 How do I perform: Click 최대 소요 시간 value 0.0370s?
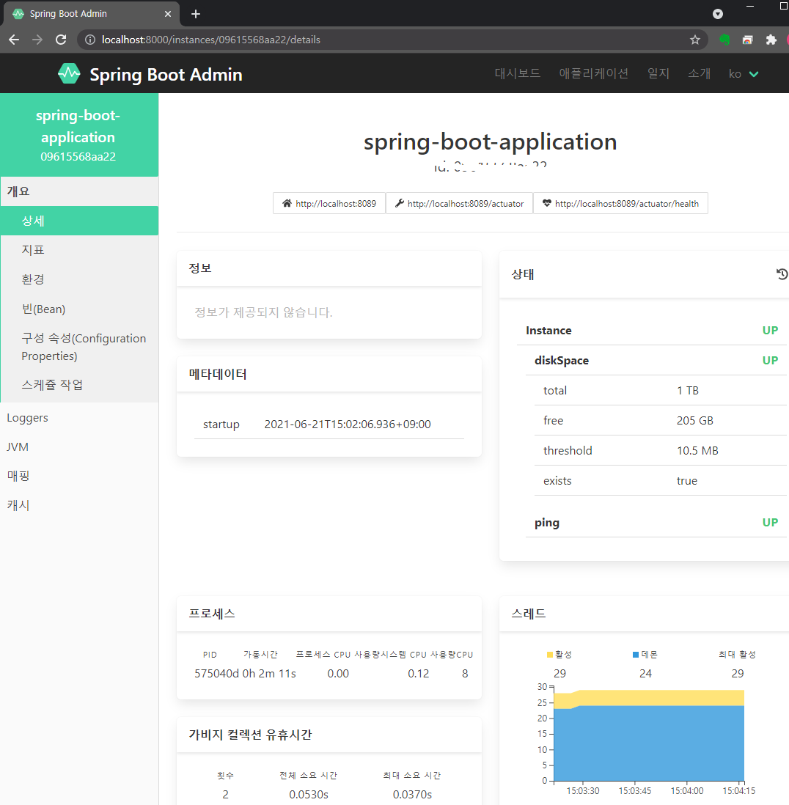pos(412,795)
